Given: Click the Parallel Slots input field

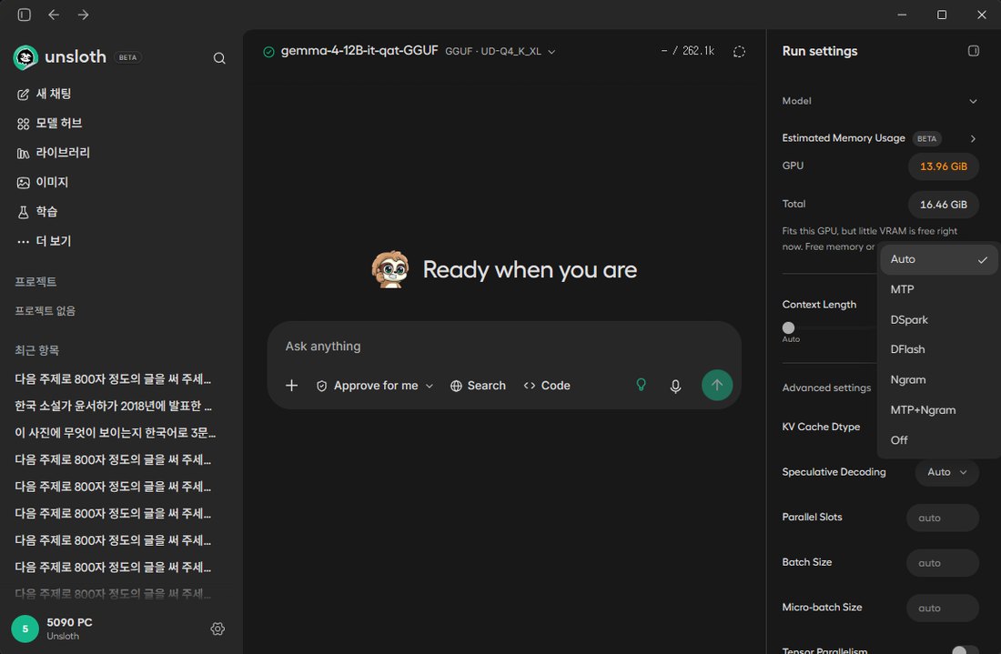Looking at the screenshot, I should click(x=942, y=518).
